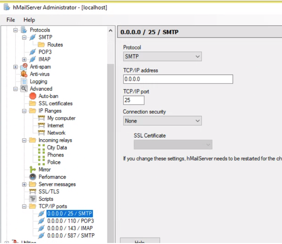
Task: Open the Connection security dropdown
Action: pos(162,121)
